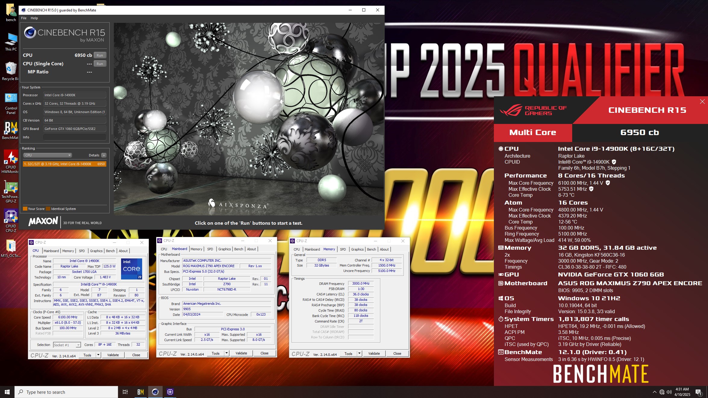This screenshot has width=708, height=398.
Task: Run the CPU multi-core benchmark
Action: pyautogui.click(x=100, y=55)
